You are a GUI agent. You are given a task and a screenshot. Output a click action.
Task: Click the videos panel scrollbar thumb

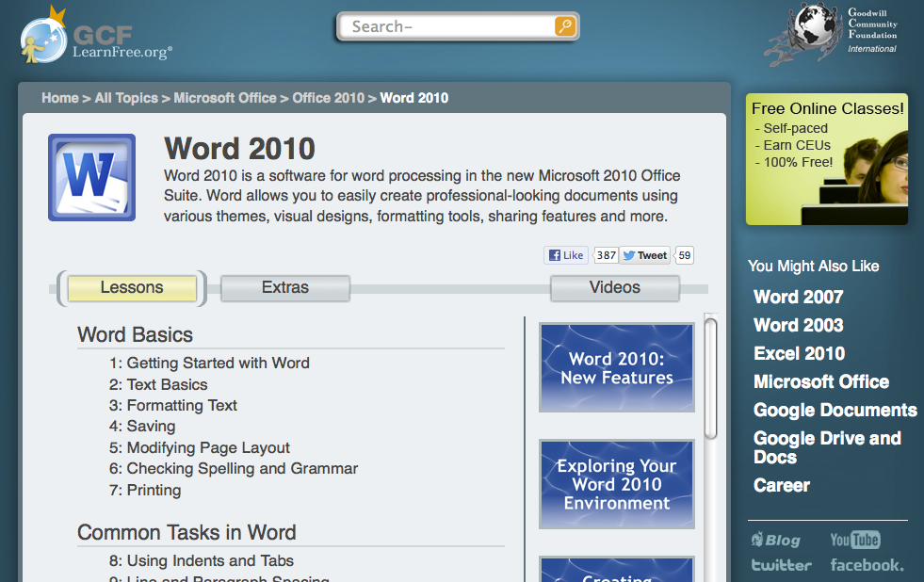(x=711, y=379)
